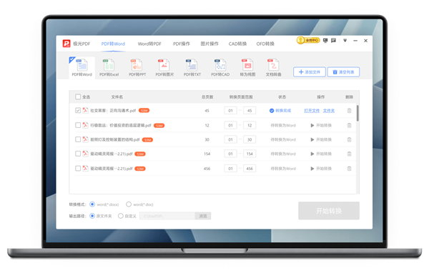429x273 pixels.
Task: Click the end page field showing 45
Action: pos(250,111)
